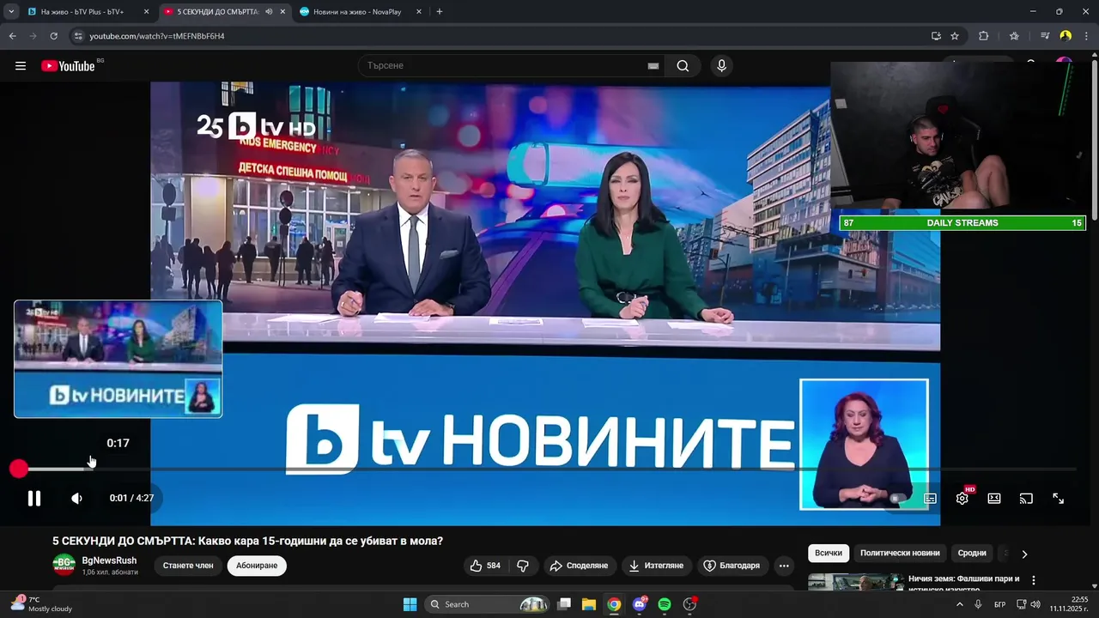Click the Благодаря thanks button

pyautogui.click(x=732, y=566)
